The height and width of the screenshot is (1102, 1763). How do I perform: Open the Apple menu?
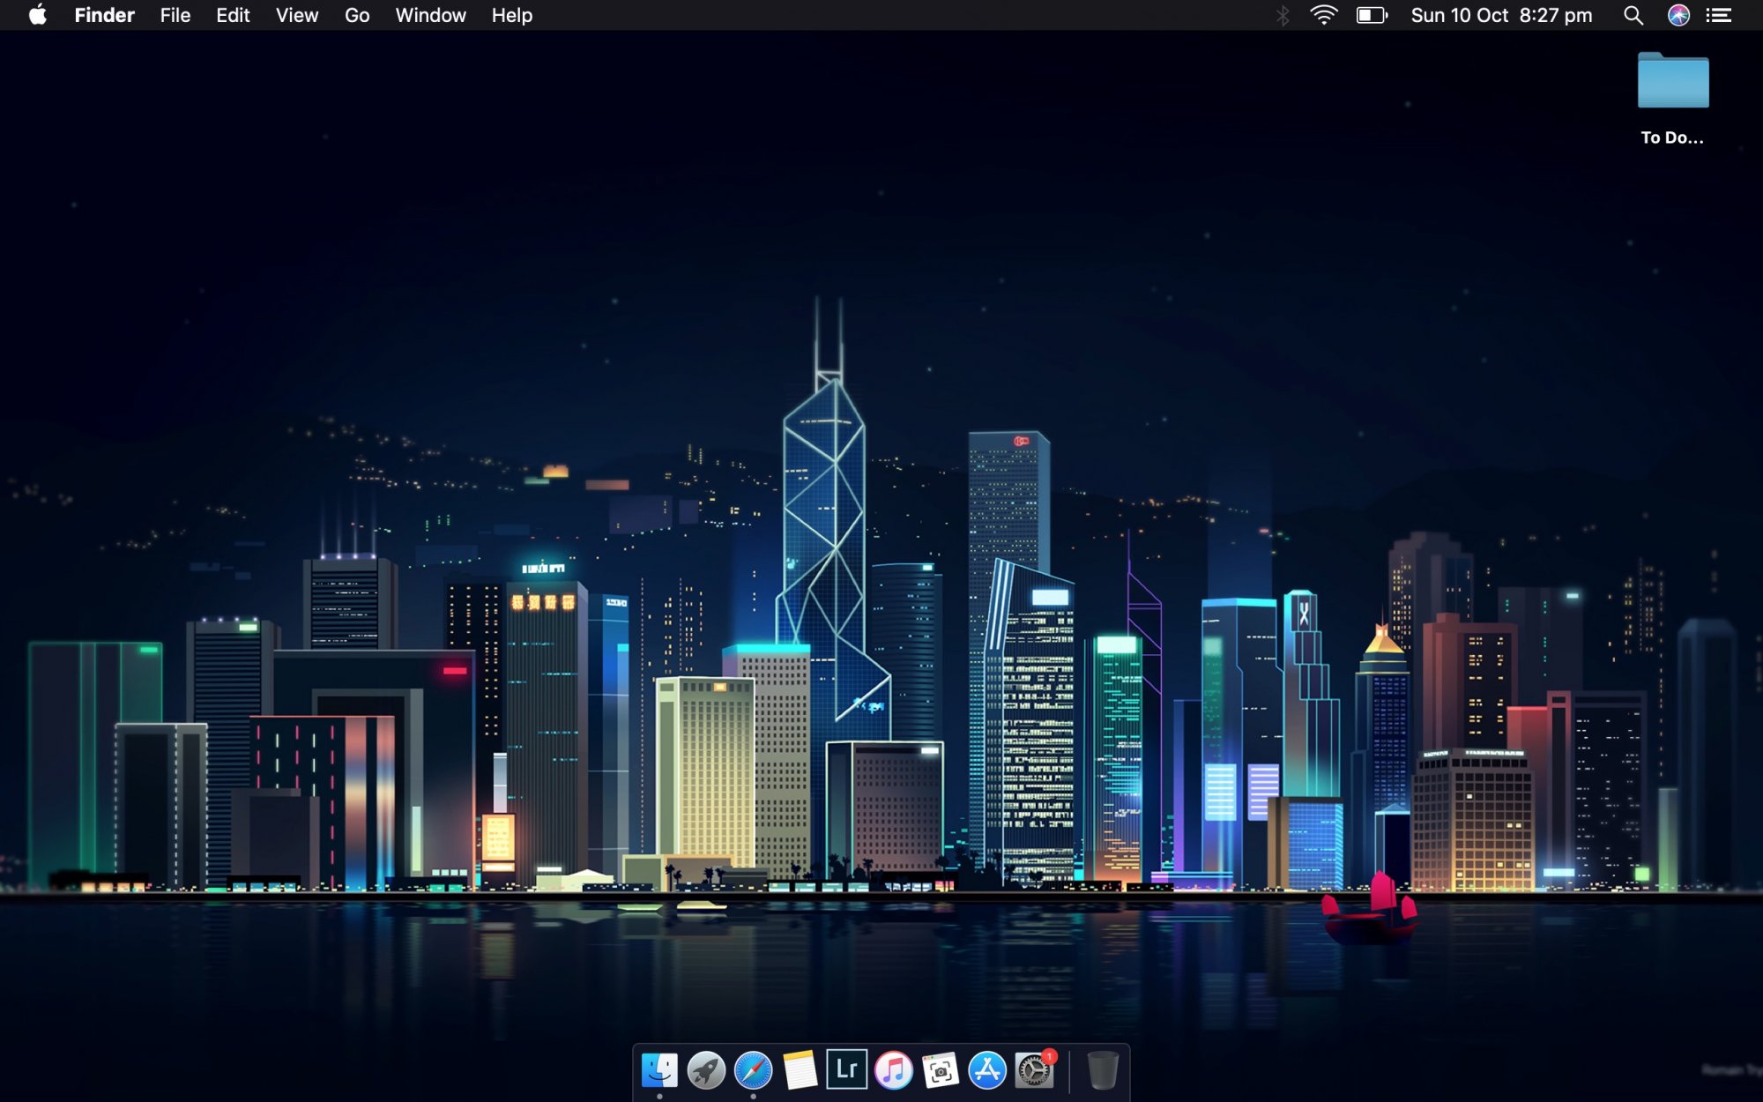click(37, 15)
